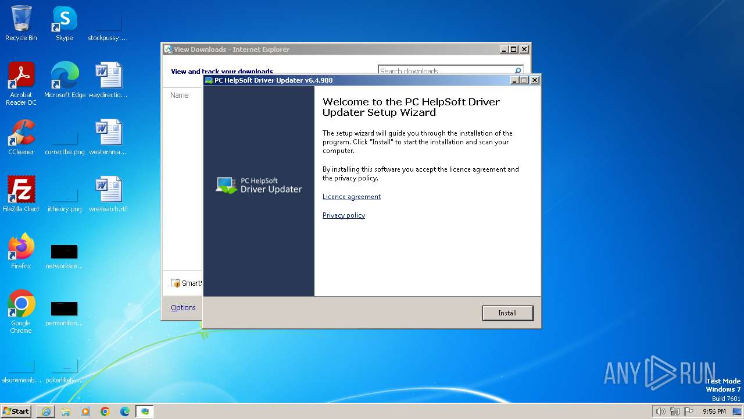Open Google Chrome from the taskbar
The width and height of the screenshot is (744, 419).
[105, 411]
